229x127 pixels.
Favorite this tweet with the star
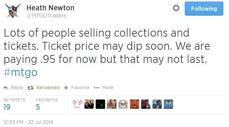coord(77,88)
